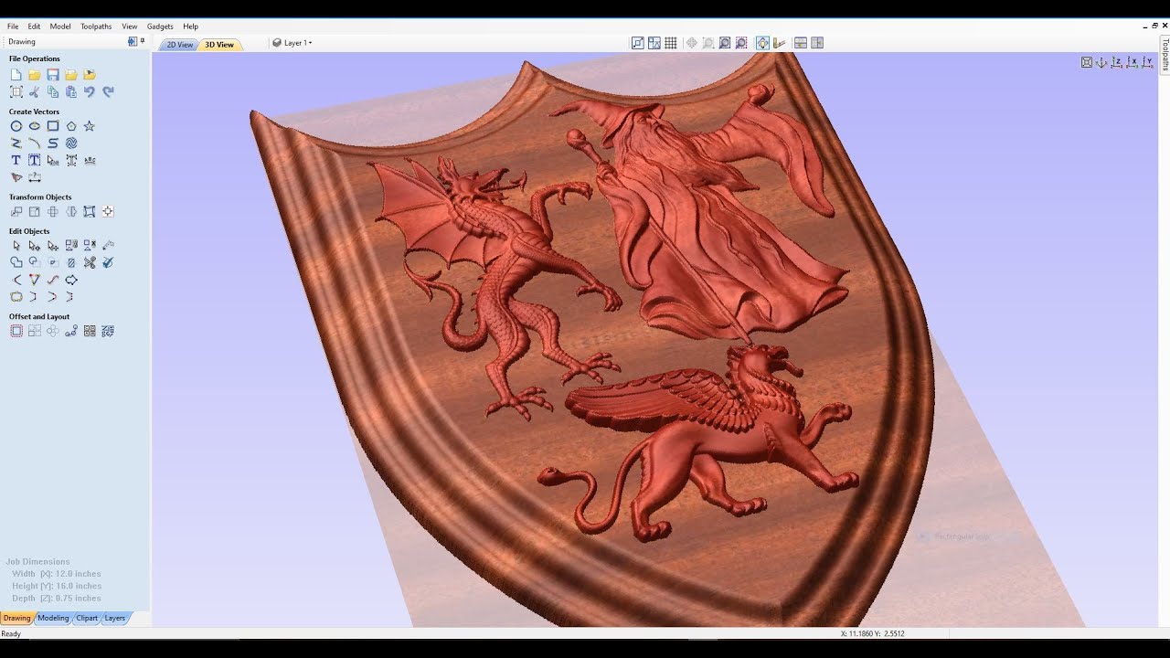Image resolution: width=1170 pixels, height=658 pixels.
Task: Toggle pin on Drawing panel
Action: [143, 41]
